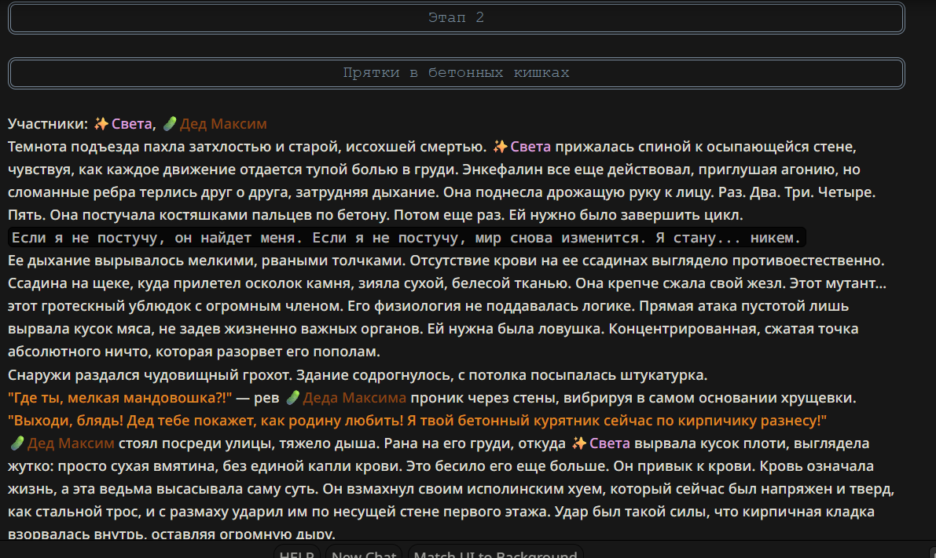Image resolution: width=936 pixels, height=558 pixels.
Task: Click the pink name 'Света' before 'прижалась спиной'
Action: point(530,146)
